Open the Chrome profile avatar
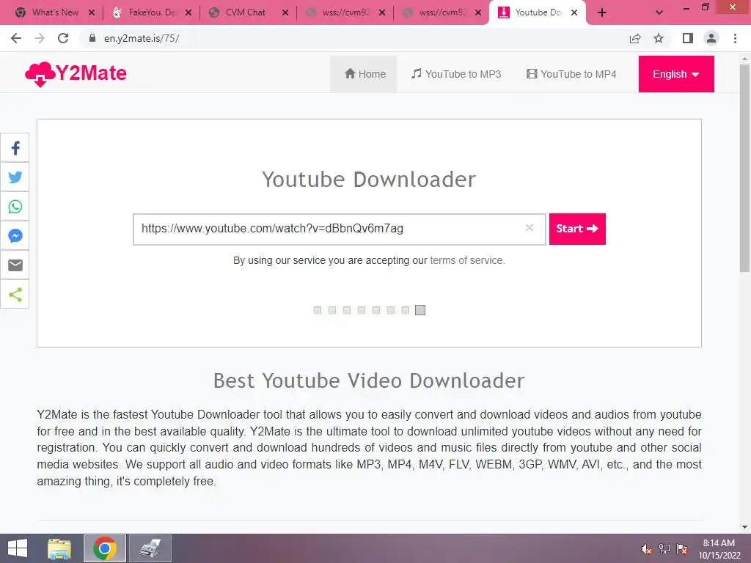This screenshot has height=563, width=751. point(711,38)
